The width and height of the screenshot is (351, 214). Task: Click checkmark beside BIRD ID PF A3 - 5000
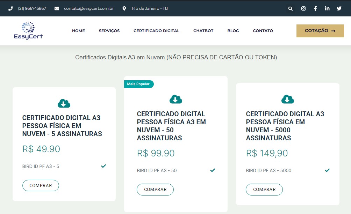pyautogui.click(x=327, y=170)
